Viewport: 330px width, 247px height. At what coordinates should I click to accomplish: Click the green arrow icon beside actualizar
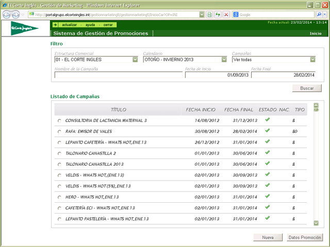pyautogui.click(x=55, y=25)
